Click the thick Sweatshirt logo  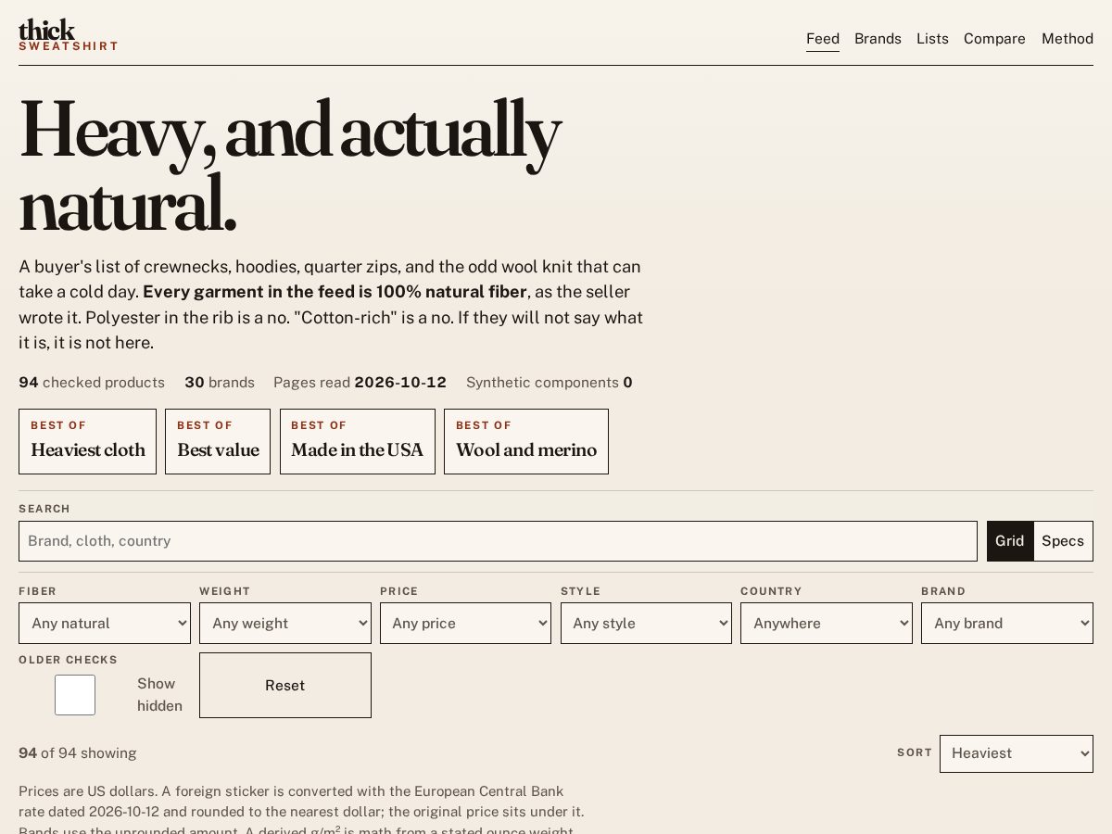(68, 35)
